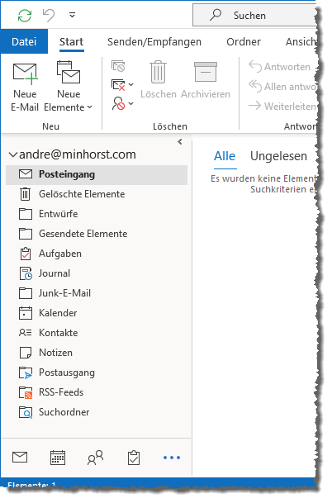Click the Archivieren box button
Viewport: 332px width, 503px height.
206,80
